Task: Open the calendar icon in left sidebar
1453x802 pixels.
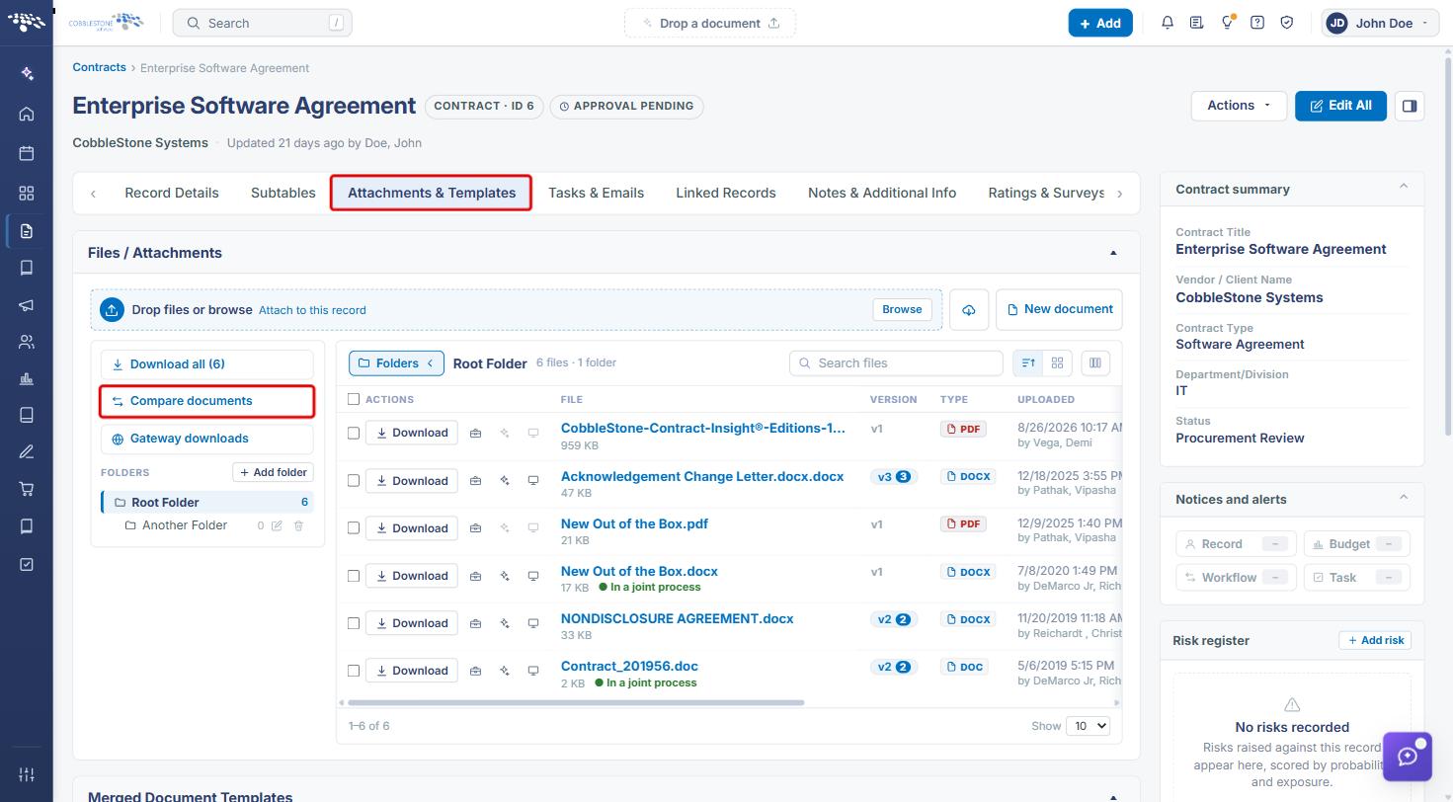Action: click(27, 153)
